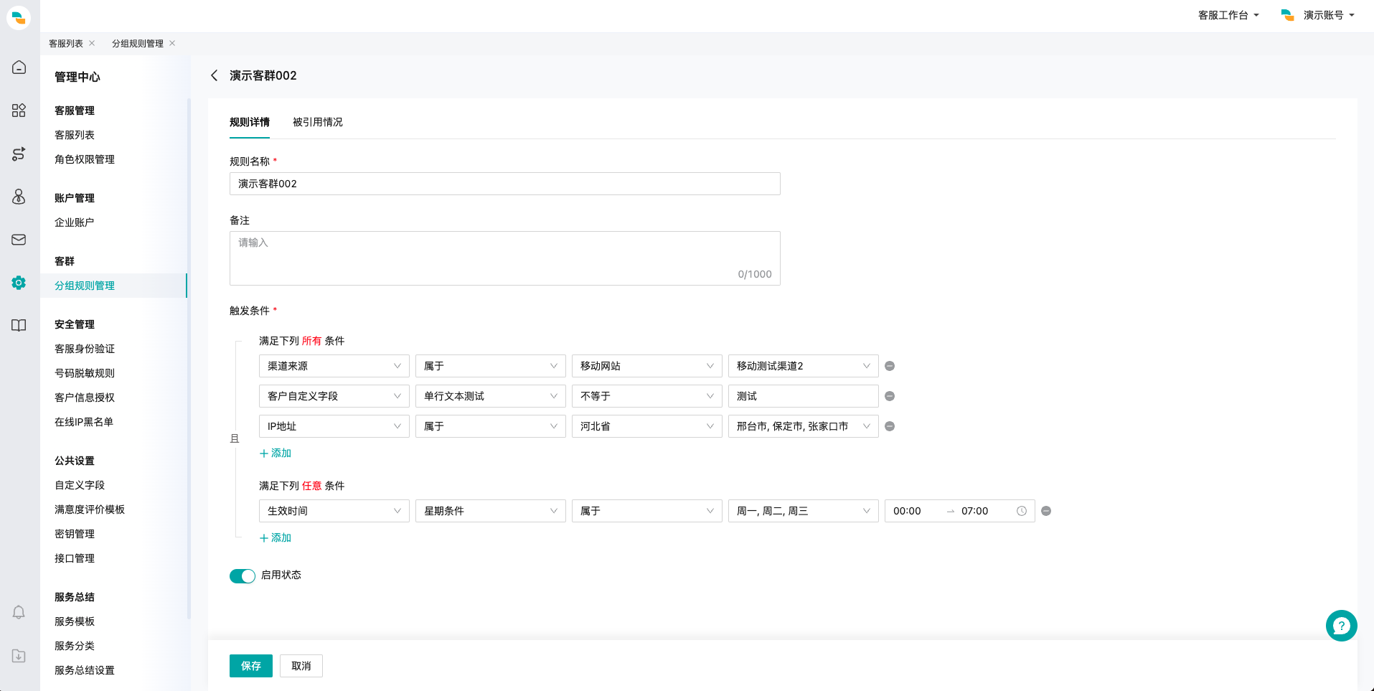Open the 邢台市, 保定市, 张家口市 cities dropdown
Viewport: 1374px width, 691px height.
(x=803, y=426)
